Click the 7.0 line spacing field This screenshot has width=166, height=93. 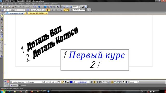coord(59,82)
